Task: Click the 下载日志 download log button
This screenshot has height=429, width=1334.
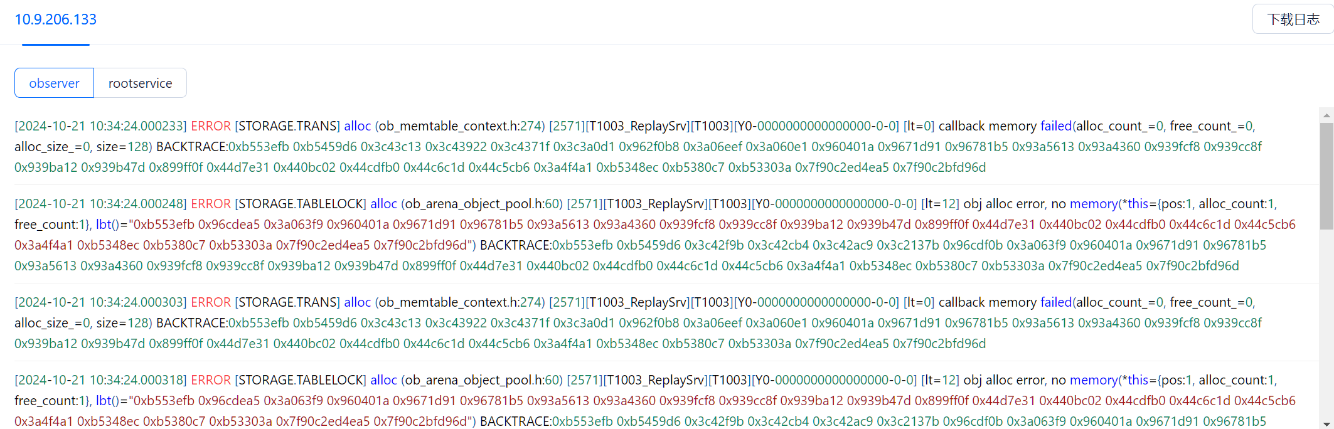Action: (x=1293, y=19)
